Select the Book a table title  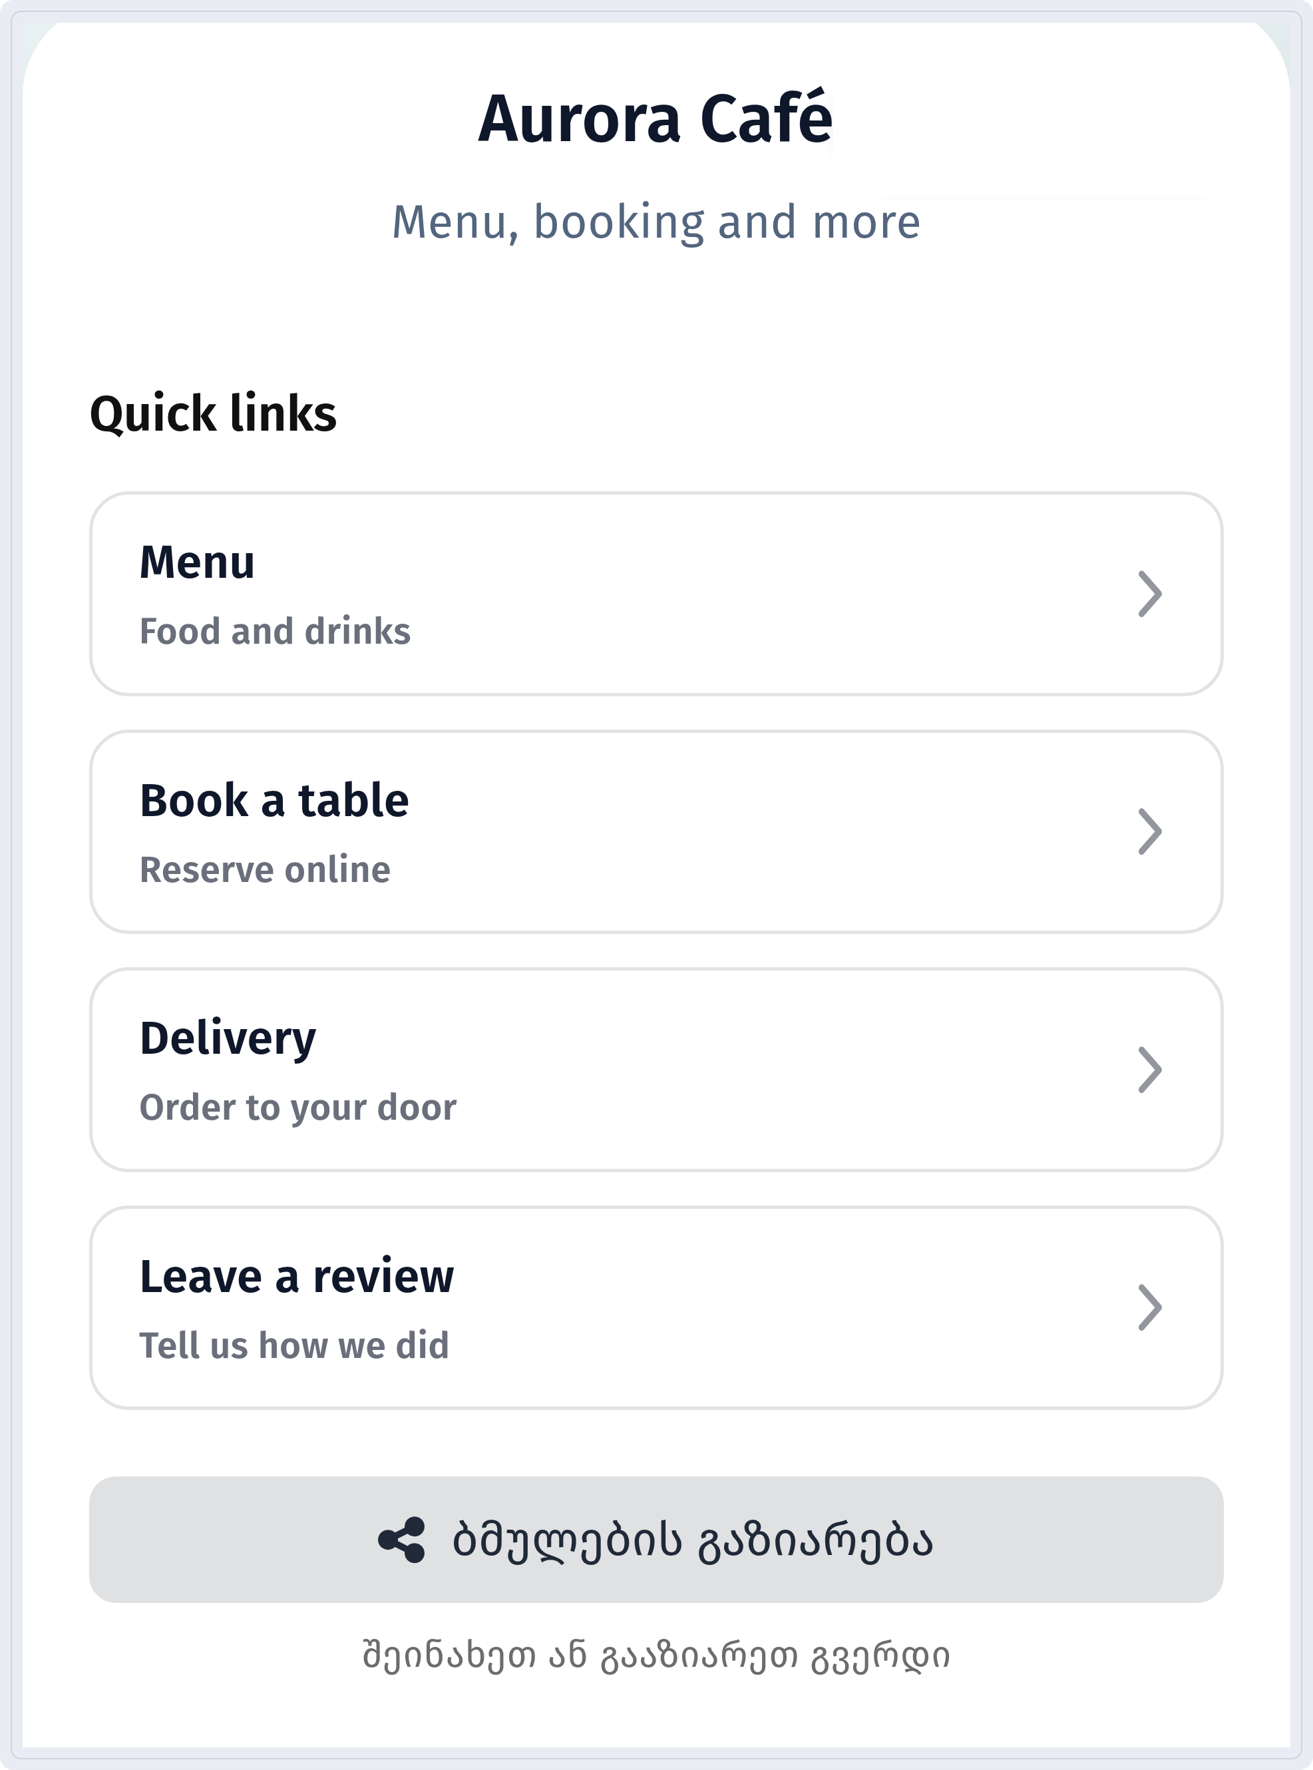pos(274,799)
